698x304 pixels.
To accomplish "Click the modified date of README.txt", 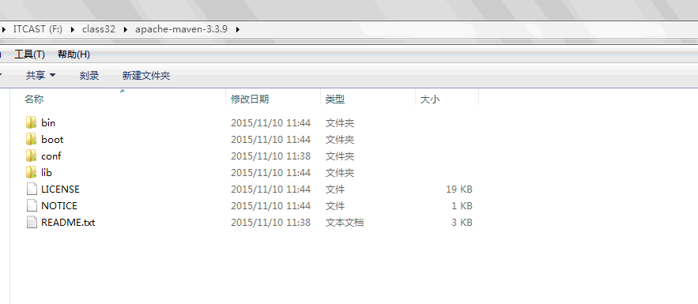I will coord(270,222).
